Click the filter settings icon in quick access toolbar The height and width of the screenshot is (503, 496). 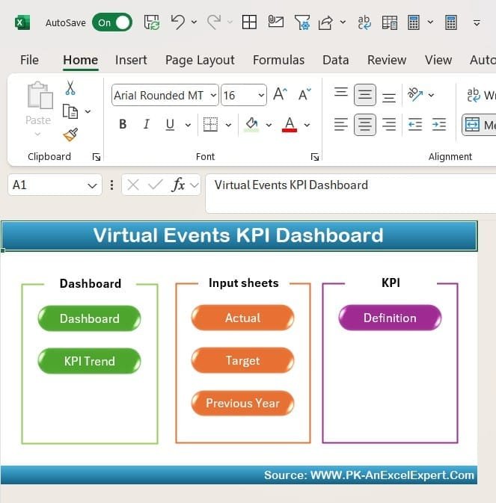click(x=302, y=22)
